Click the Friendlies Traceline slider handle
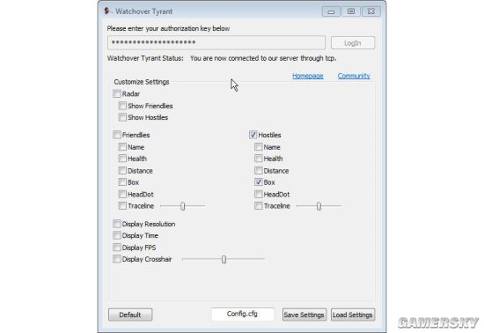Viewport: 484px width, 333px height. tap(183, 206)
